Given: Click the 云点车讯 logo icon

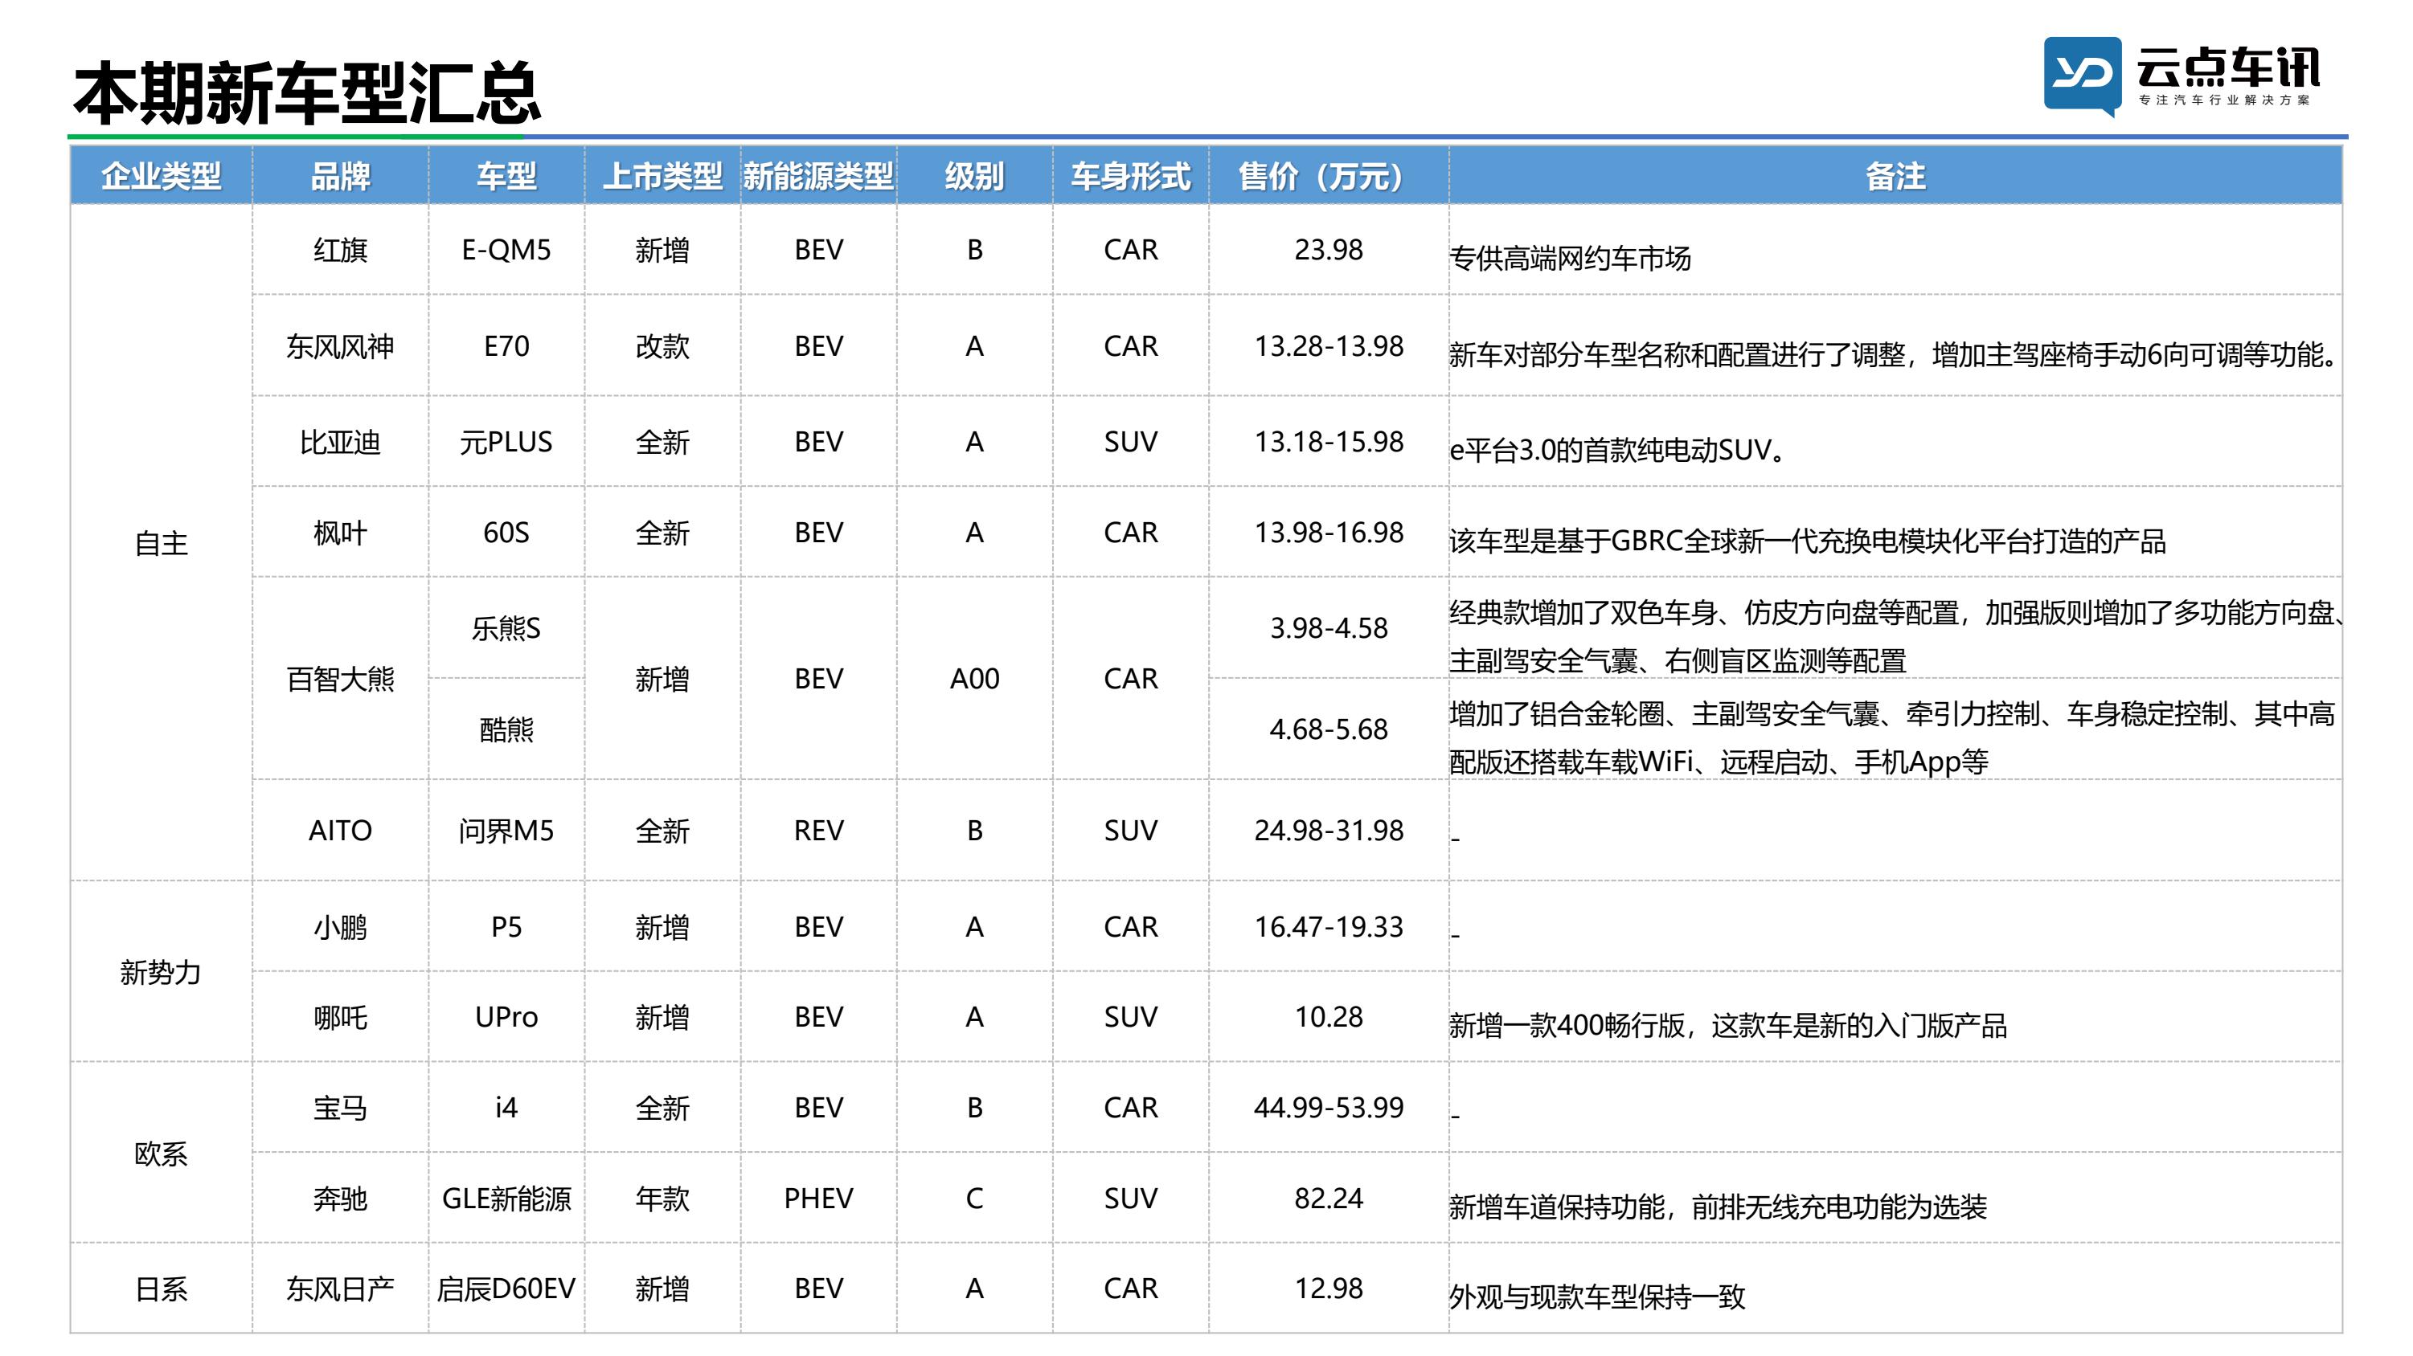Looking at the screenshot, I should [x=2083, y=77].
